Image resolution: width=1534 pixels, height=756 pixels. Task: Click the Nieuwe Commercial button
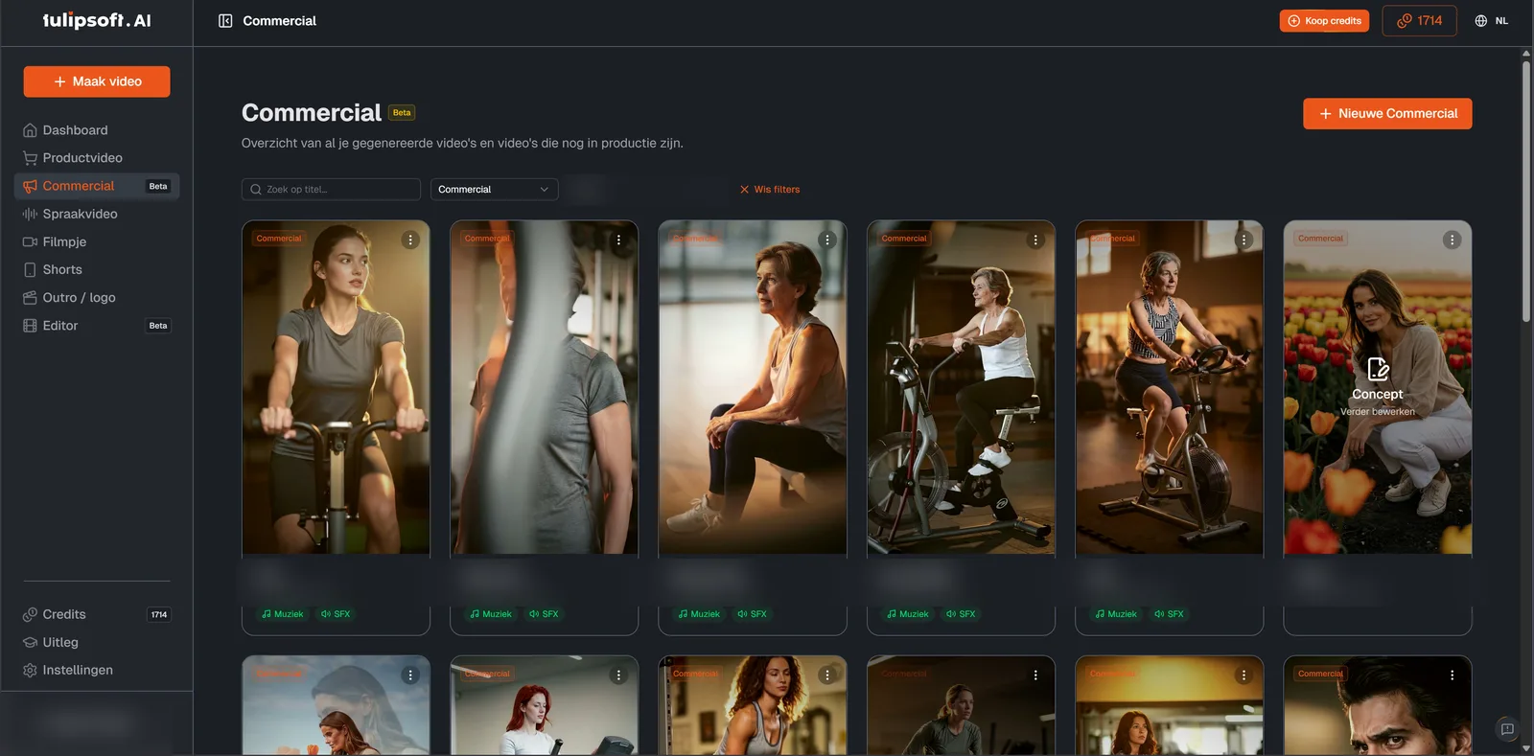pyautogui.click(x=1387, y=114)
